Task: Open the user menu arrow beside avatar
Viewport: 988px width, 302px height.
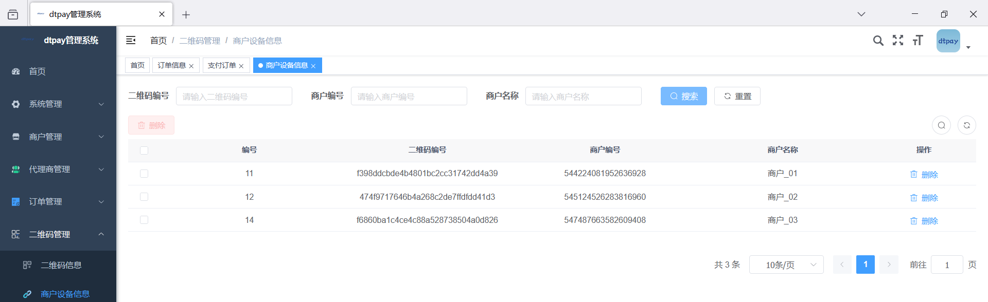Action: 968,47
